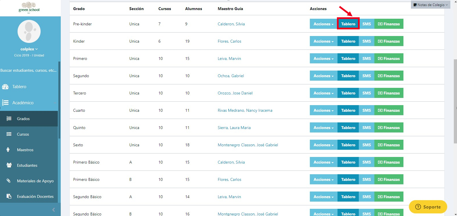Click the user avatar picture

[x=29, y=31]
